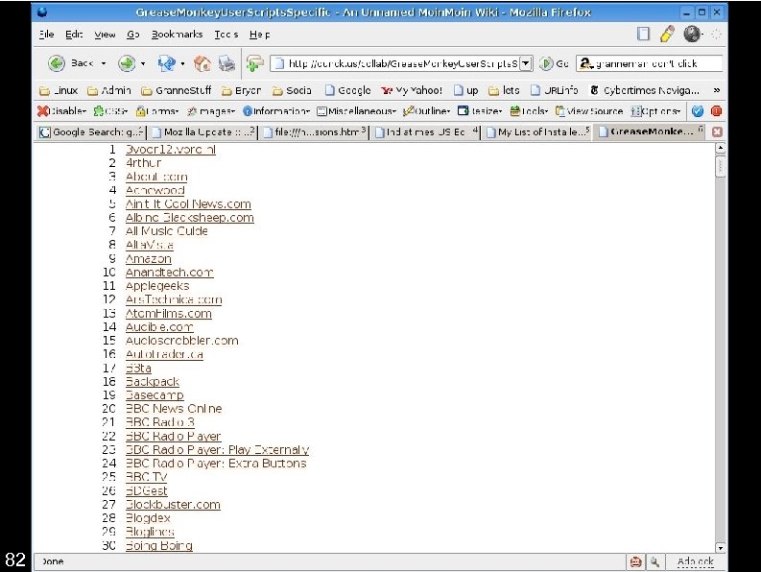761x572 pixels.
Task: Open the AltaVista link
Action: pos(150,245)
